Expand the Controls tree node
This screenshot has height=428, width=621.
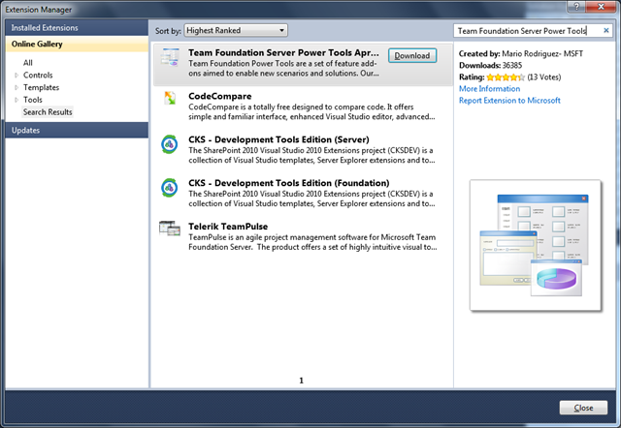pyautogui.click(x=16, y=75)
